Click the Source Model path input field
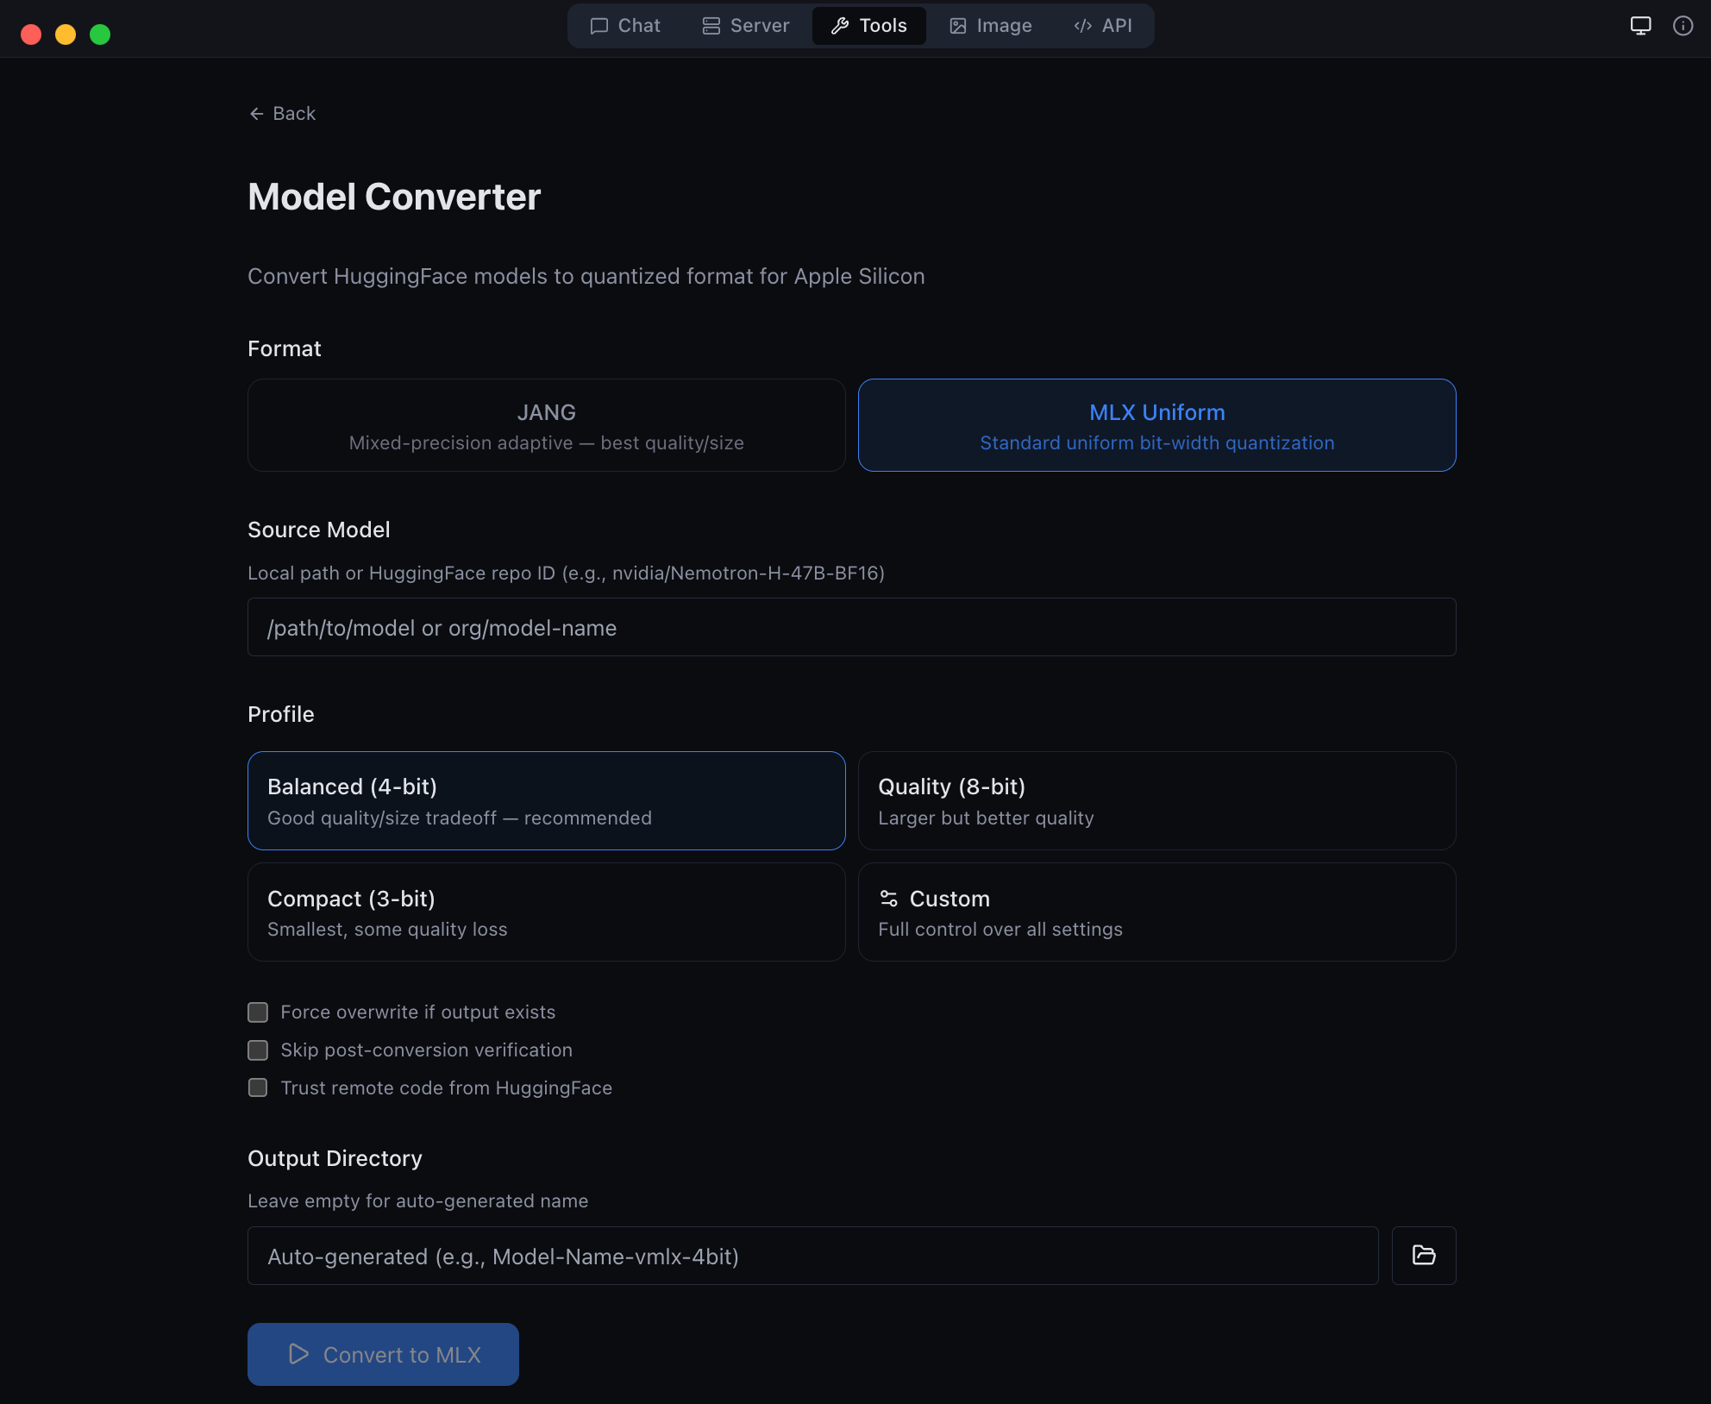Screen dimensions: 1711x1404 point(851,628)
